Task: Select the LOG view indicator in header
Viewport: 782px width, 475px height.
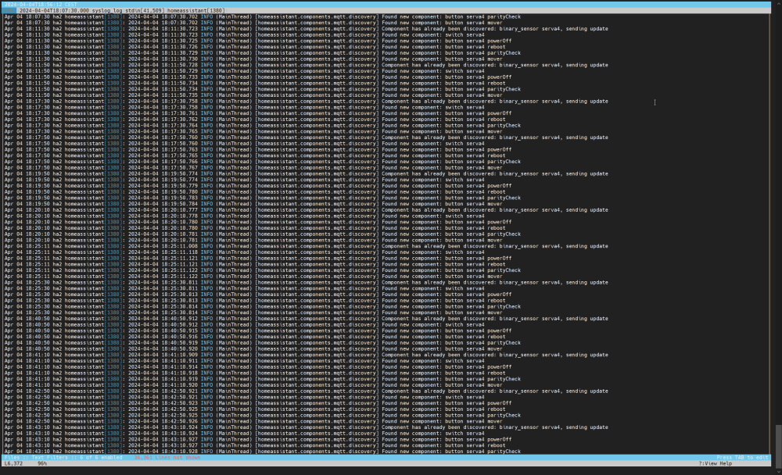Action: (x=9, y=10)
